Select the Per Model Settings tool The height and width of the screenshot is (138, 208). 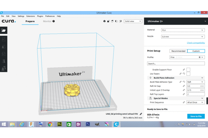pos(3,68)
